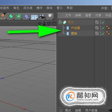Open the floor/scene objects tool
The height and width of the screenshot is (112, 112).
click(x=34, y=17)
